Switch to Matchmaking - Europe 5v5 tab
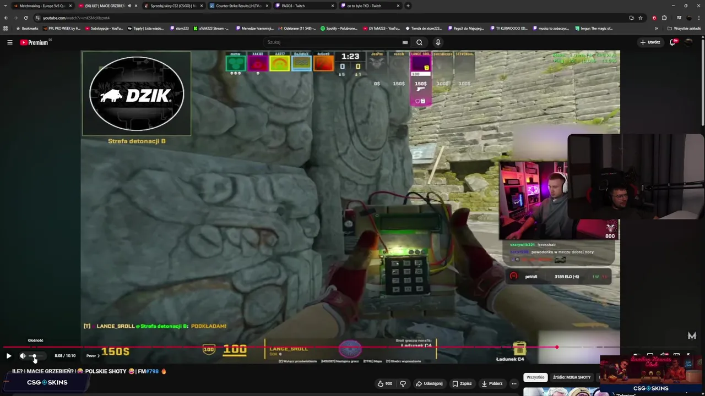 [x=42, y=5]
